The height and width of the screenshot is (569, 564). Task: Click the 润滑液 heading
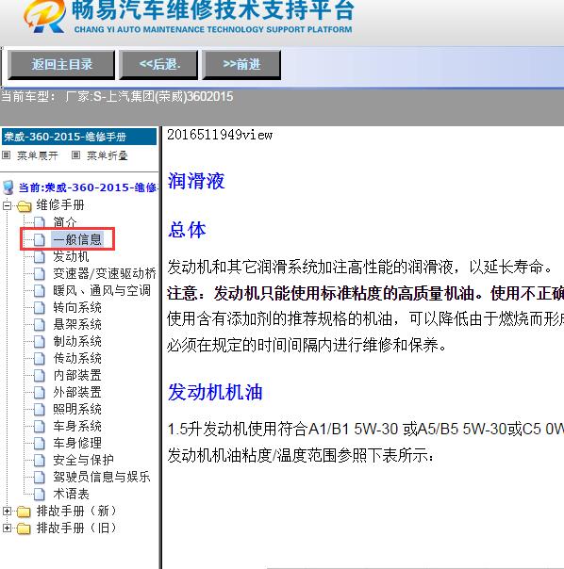click(196, 181)
